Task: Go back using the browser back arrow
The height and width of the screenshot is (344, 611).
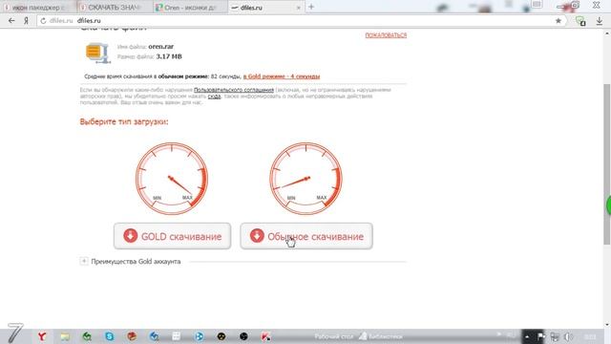Action: point(11,21)
